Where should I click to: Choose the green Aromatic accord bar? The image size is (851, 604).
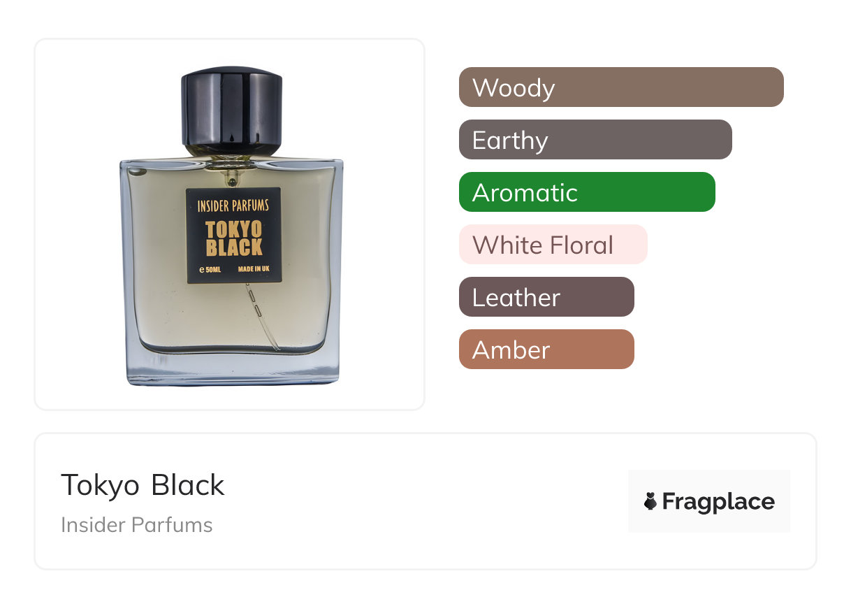click(x=587, y=192)
